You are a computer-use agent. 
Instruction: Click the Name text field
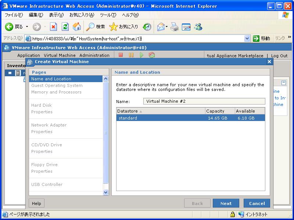click(x=204, y=101)
